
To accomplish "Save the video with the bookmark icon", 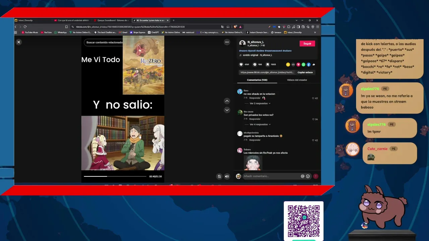I will [267, 64].
